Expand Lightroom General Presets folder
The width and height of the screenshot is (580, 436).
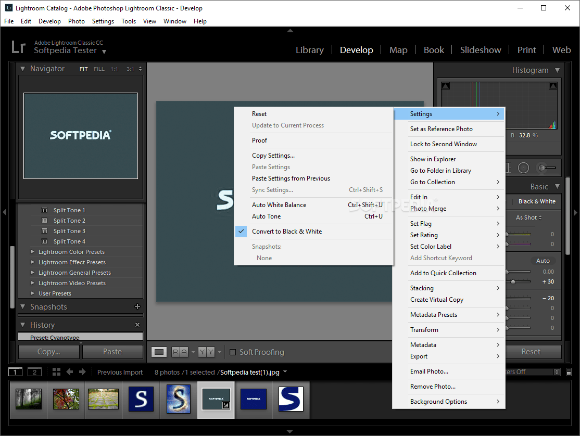(x=32, y=272)
